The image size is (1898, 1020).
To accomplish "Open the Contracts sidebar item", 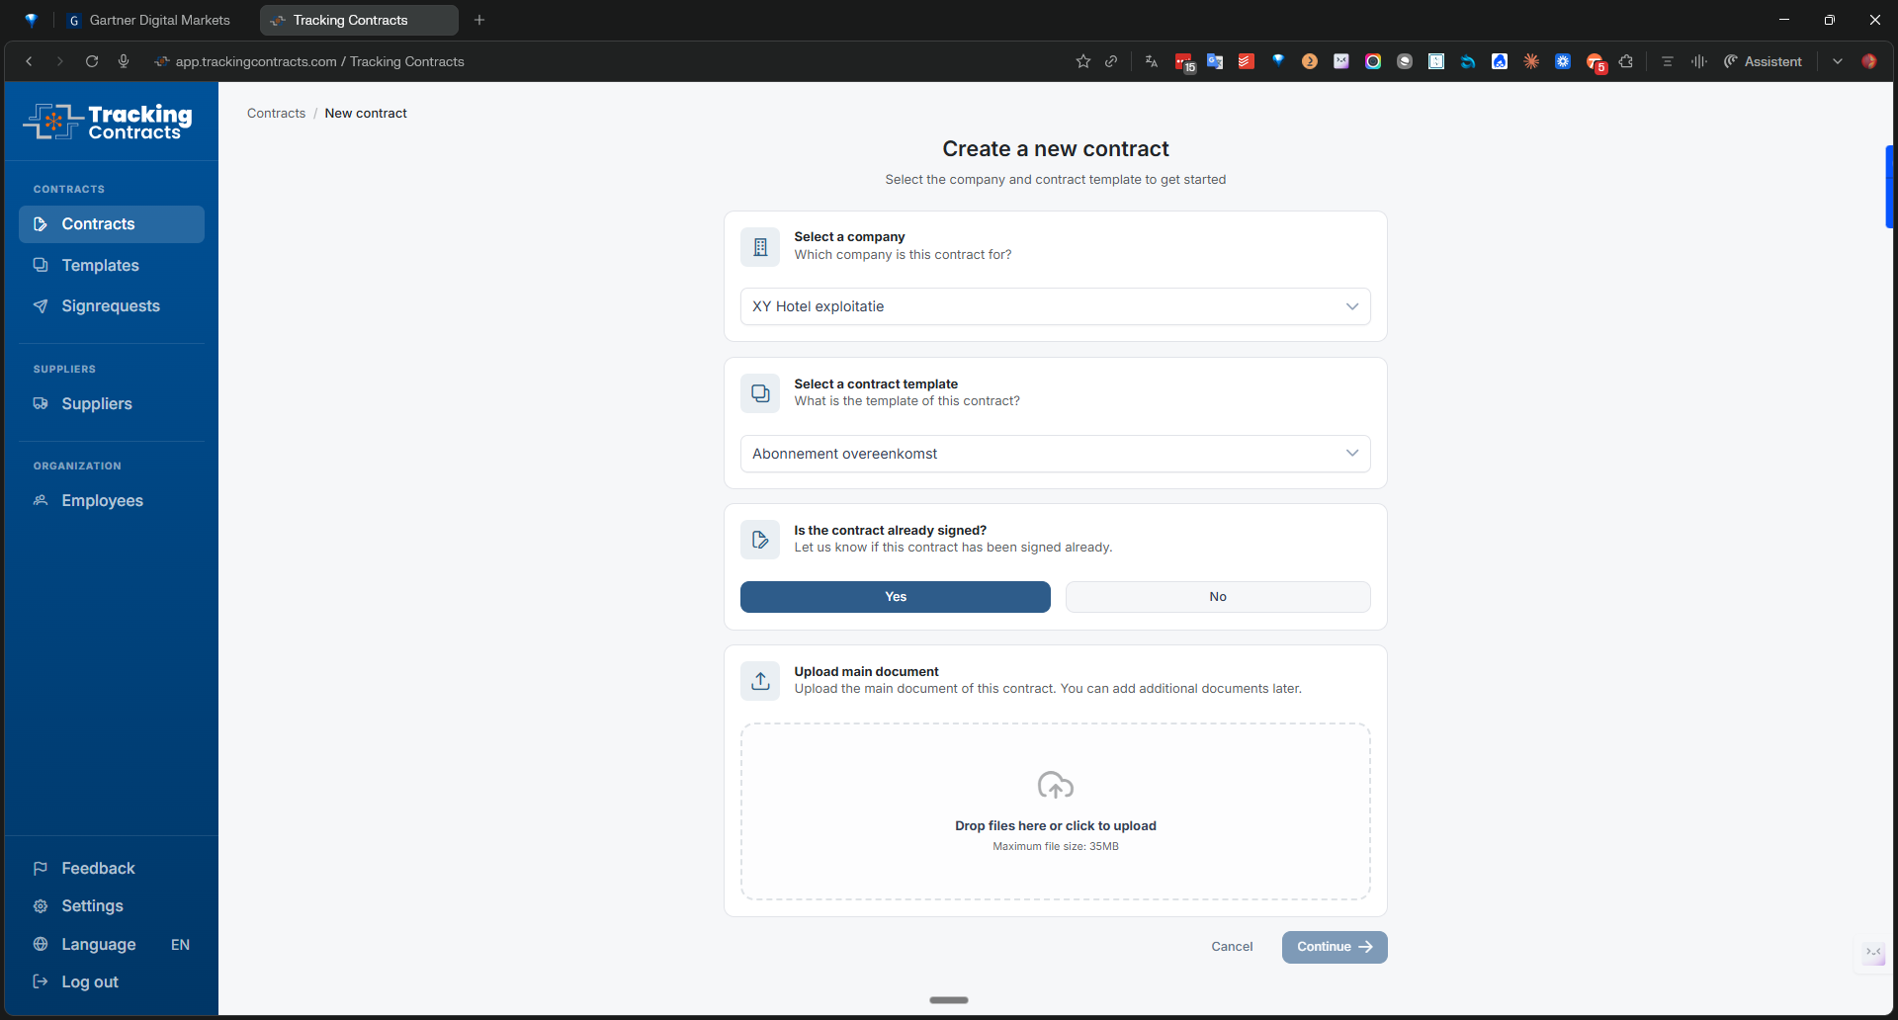I will (x=112, y=224).
